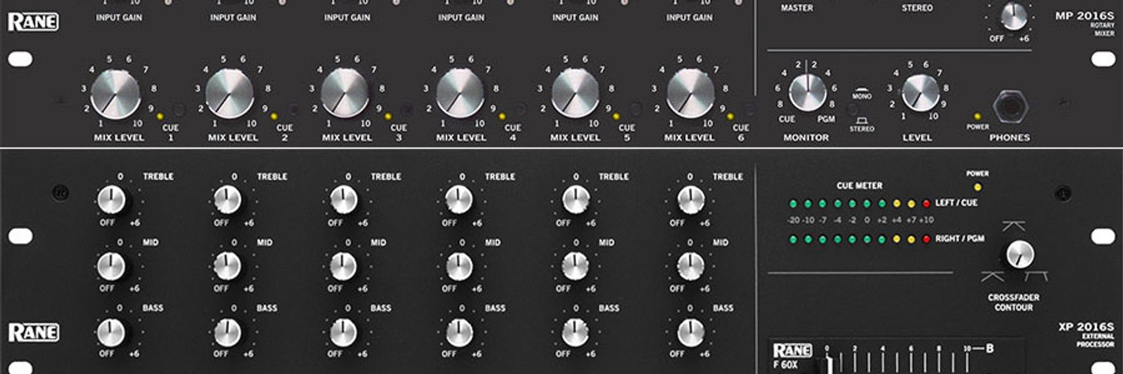This screenshot has width=1123, height=374.
Task: Click channel 6 MID knob
Action: pos(690,266)
